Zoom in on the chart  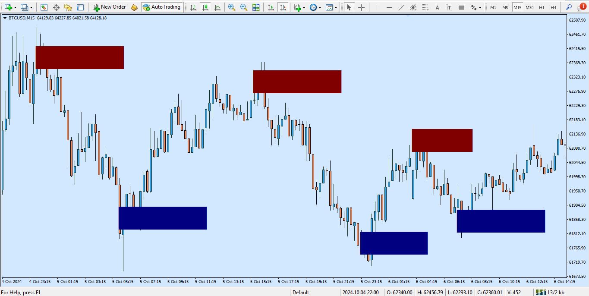pyautogui.click(x=232, y=7)
